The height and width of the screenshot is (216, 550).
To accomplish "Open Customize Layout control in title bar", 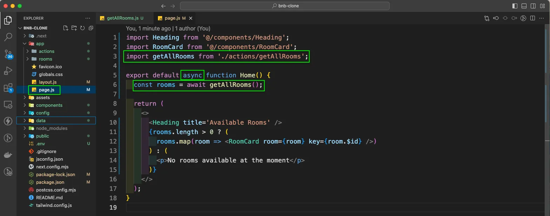I will 542,6.
